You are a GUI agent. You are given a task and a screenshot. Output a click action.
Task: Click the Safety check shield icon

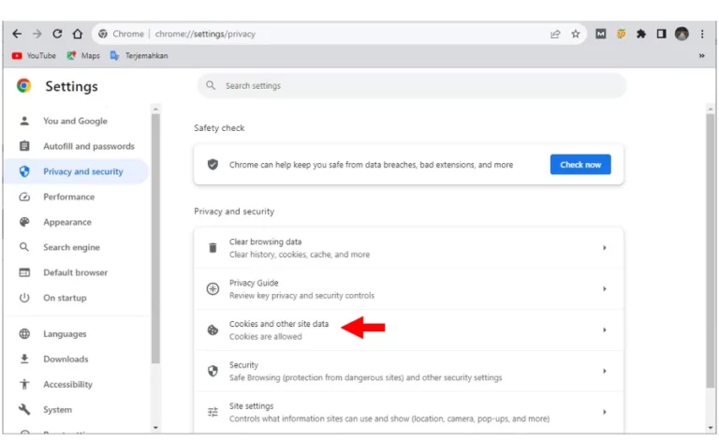213,165
